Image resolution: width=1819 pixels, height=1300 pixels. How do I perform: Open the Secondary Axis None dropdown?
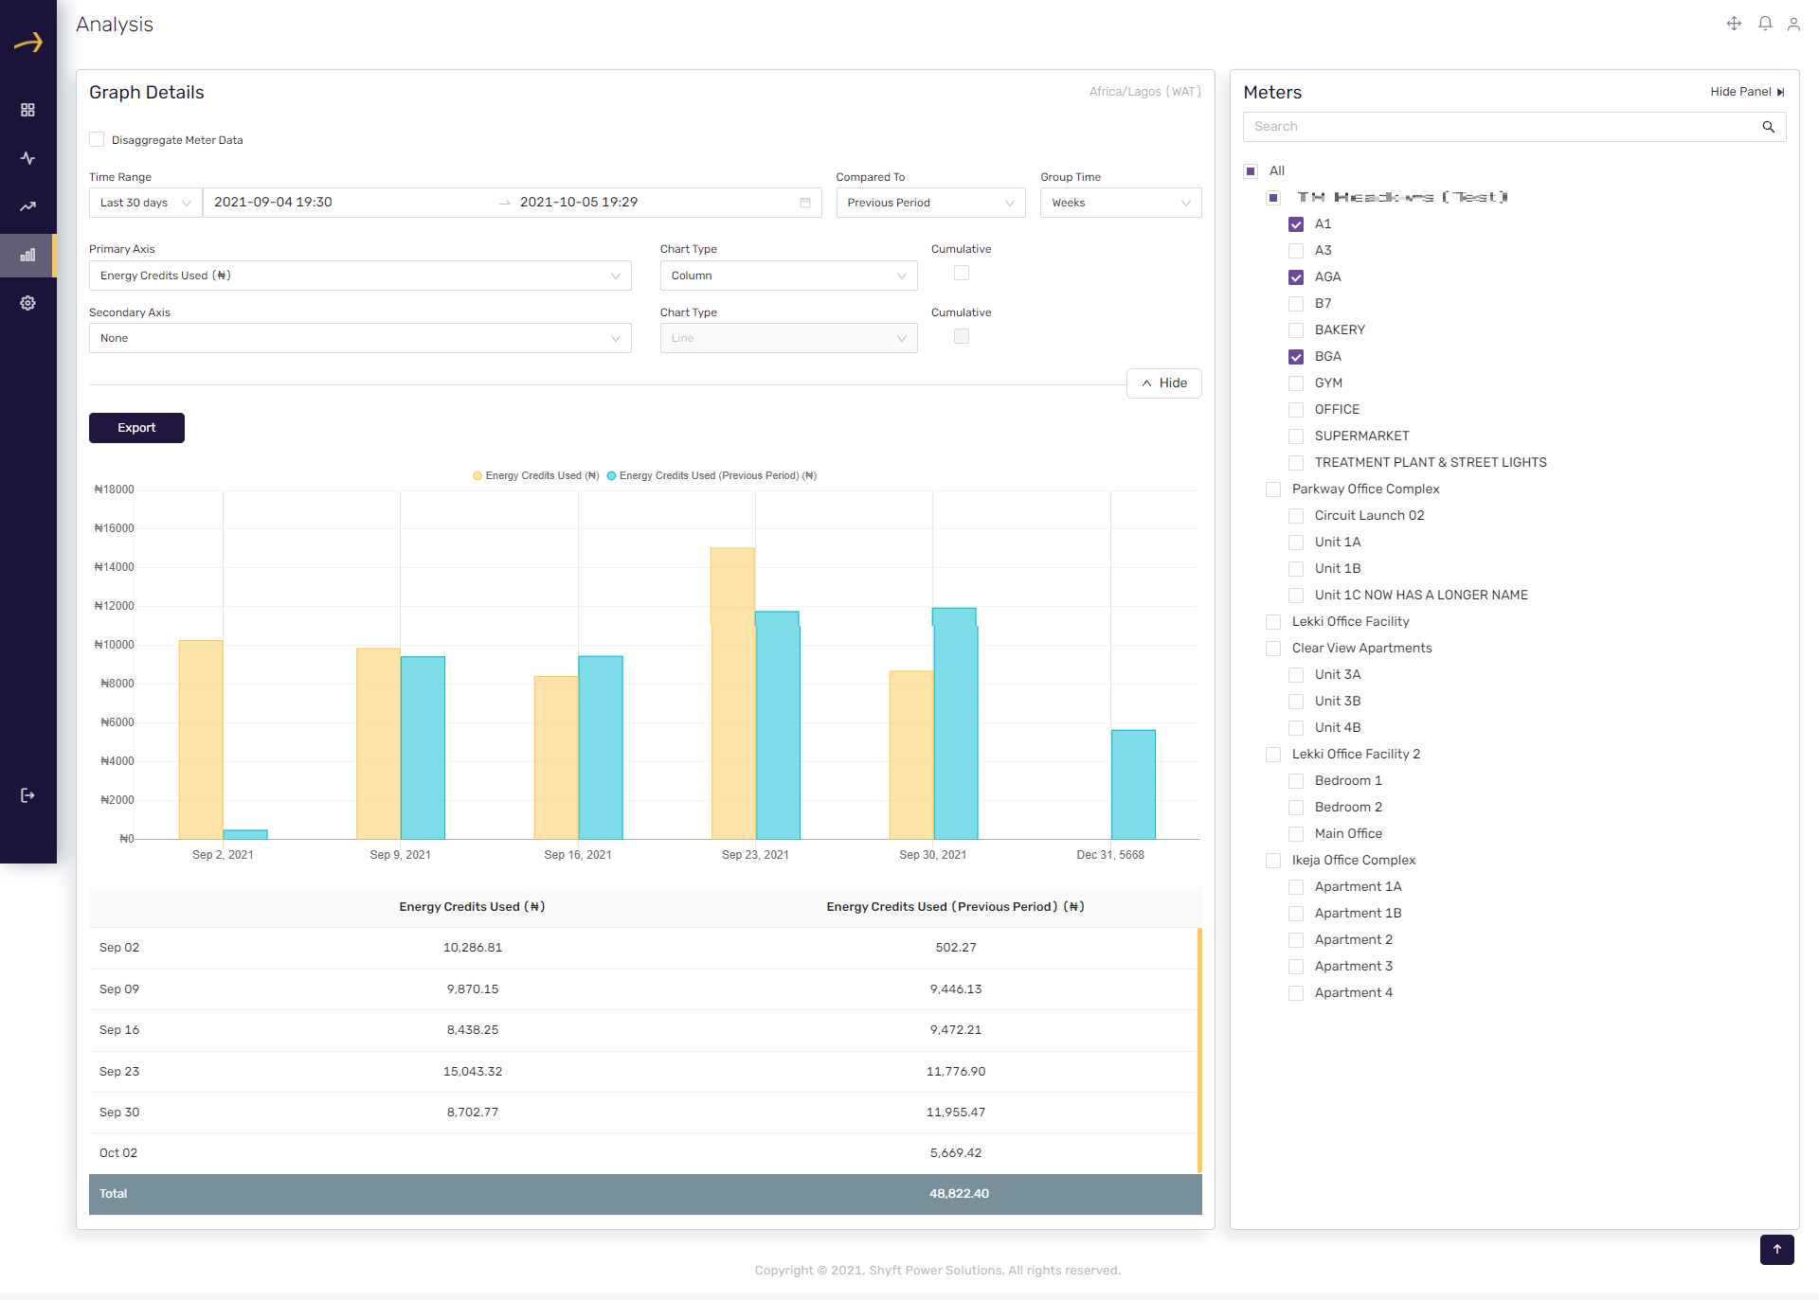pyautogui.click(x=360, y=338)
